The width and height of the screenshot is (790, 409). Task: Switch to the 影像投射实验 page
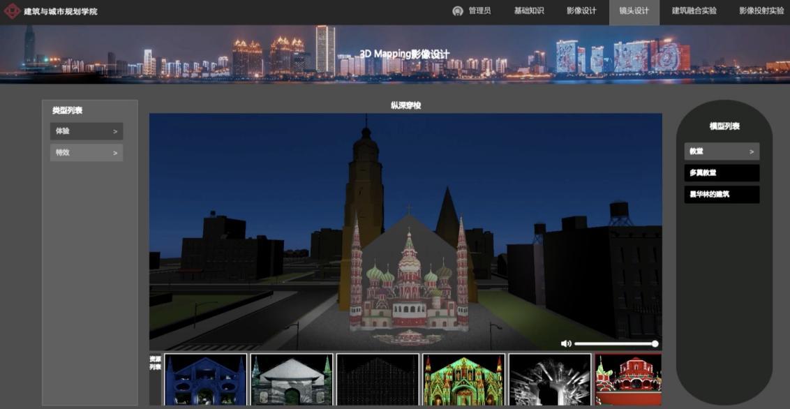pyautogui.click(x=761, y=11)
